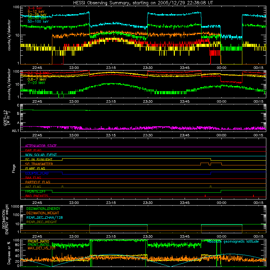
Task: Select the MAX_DET_VS_TOT legend label
Action: click(42, 248)
